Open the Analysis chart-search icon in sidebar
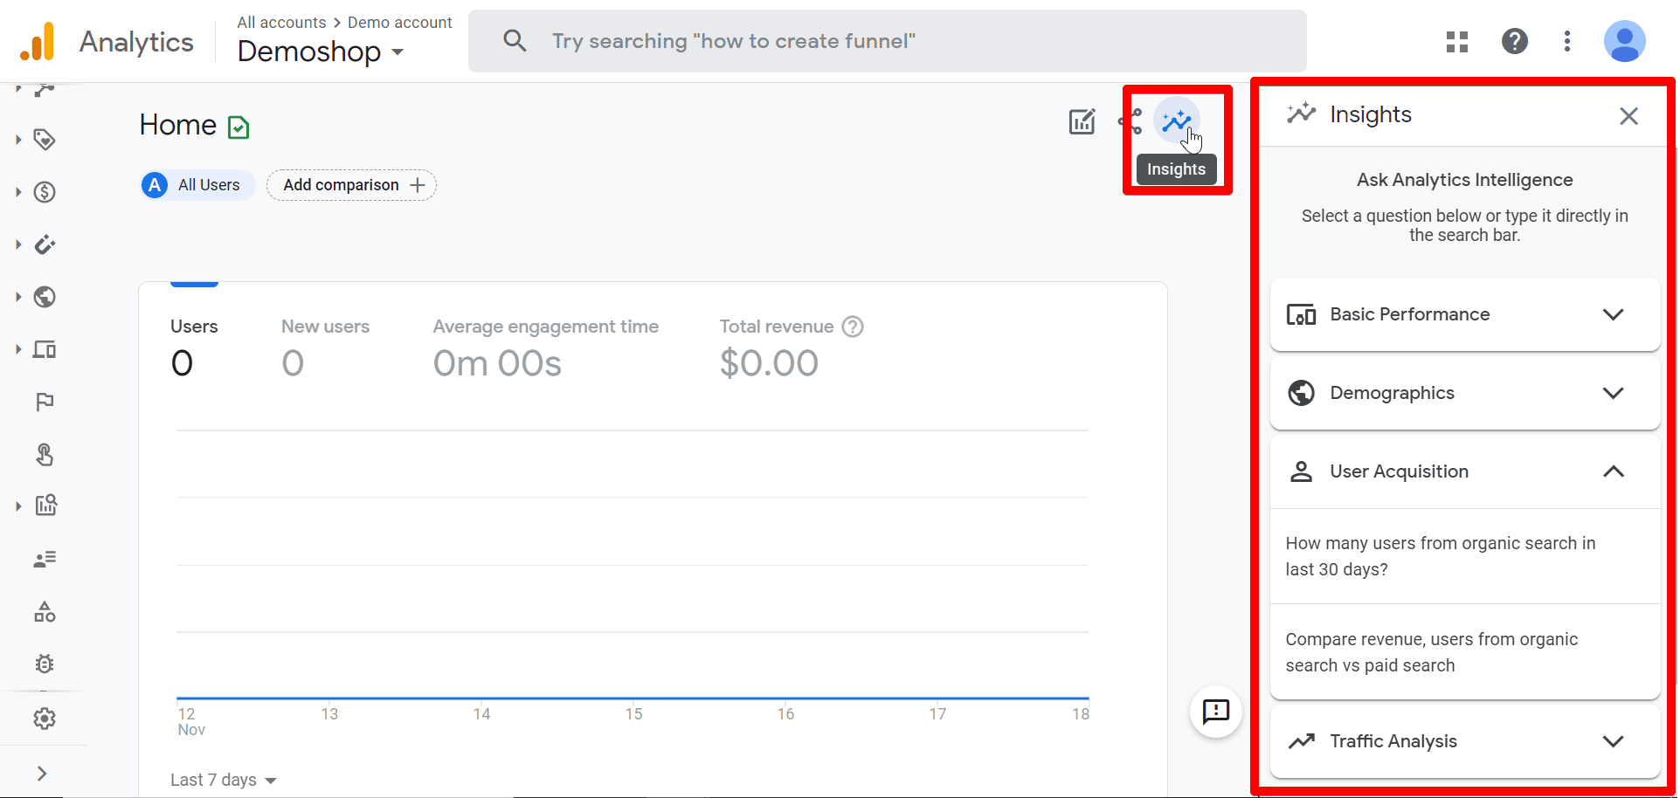Screen dimensions: 1680x798 45,506
